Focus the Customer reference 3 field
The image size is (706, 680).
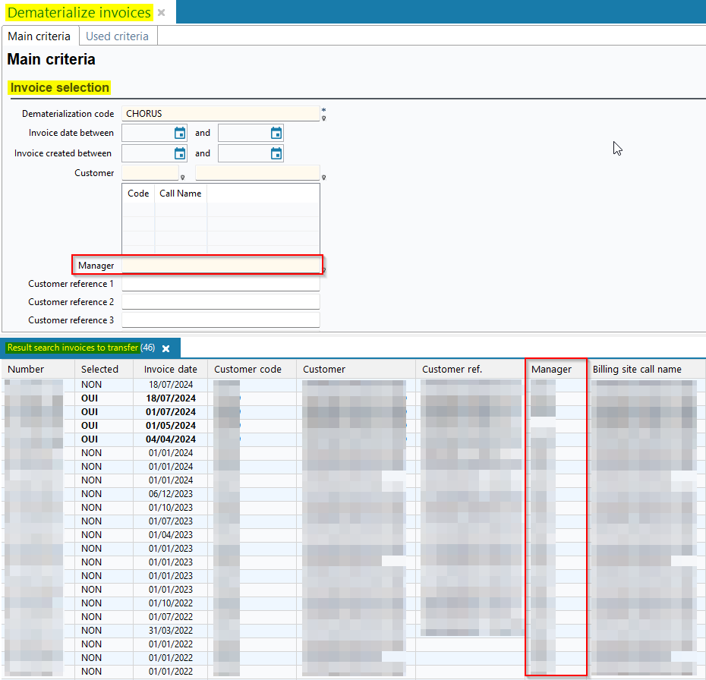tap(220, 320)
